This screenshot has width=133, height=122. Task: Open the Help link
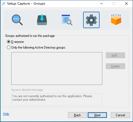click(6, 114)
